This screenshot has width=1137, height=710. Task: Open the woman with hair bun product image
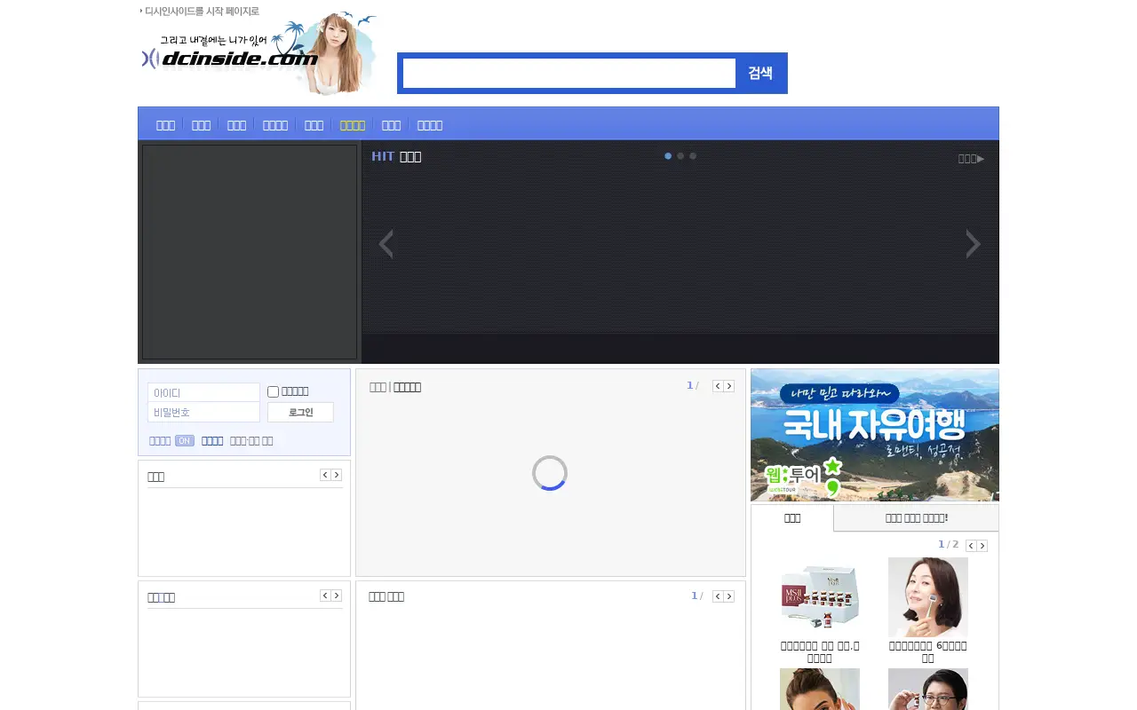tap(820, 690)
